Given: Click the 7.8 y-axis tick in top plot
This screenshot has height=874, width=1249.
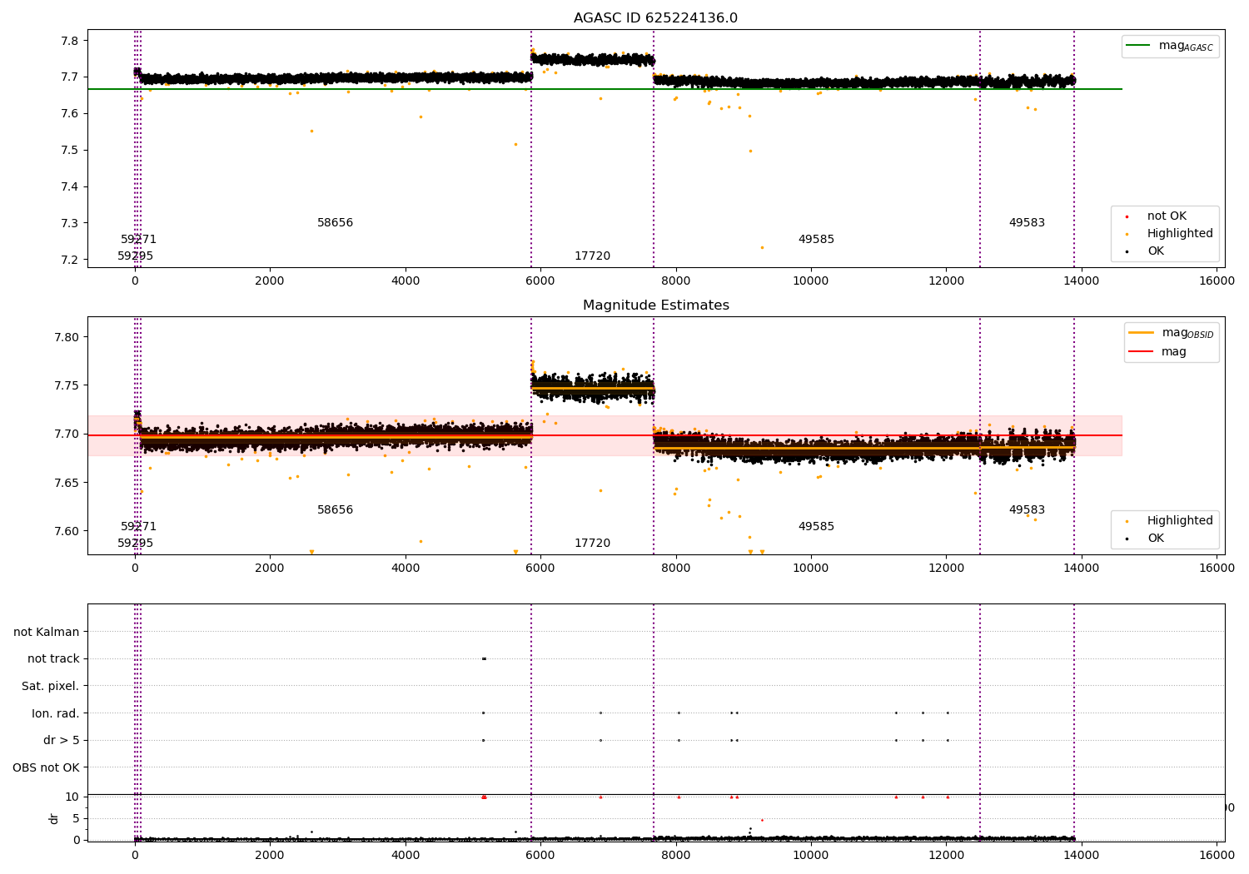Looking at the screenshot, I should pos(71,41).
